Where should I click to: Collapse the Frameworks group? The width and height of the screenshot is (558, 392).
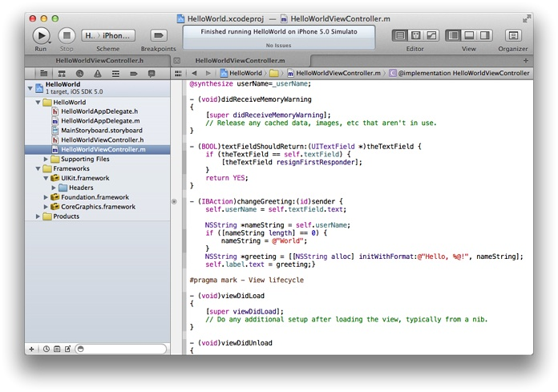(x=38, y=168)
